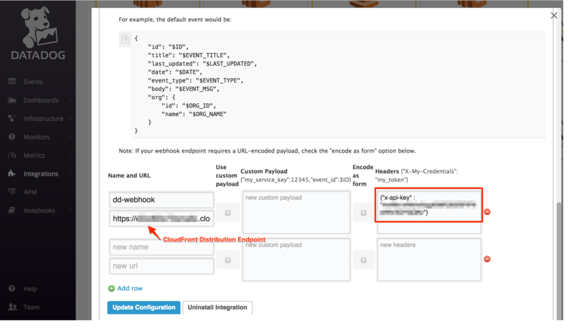Click the Add row link
Screen dimensions: 574x331
pos(130,289)
